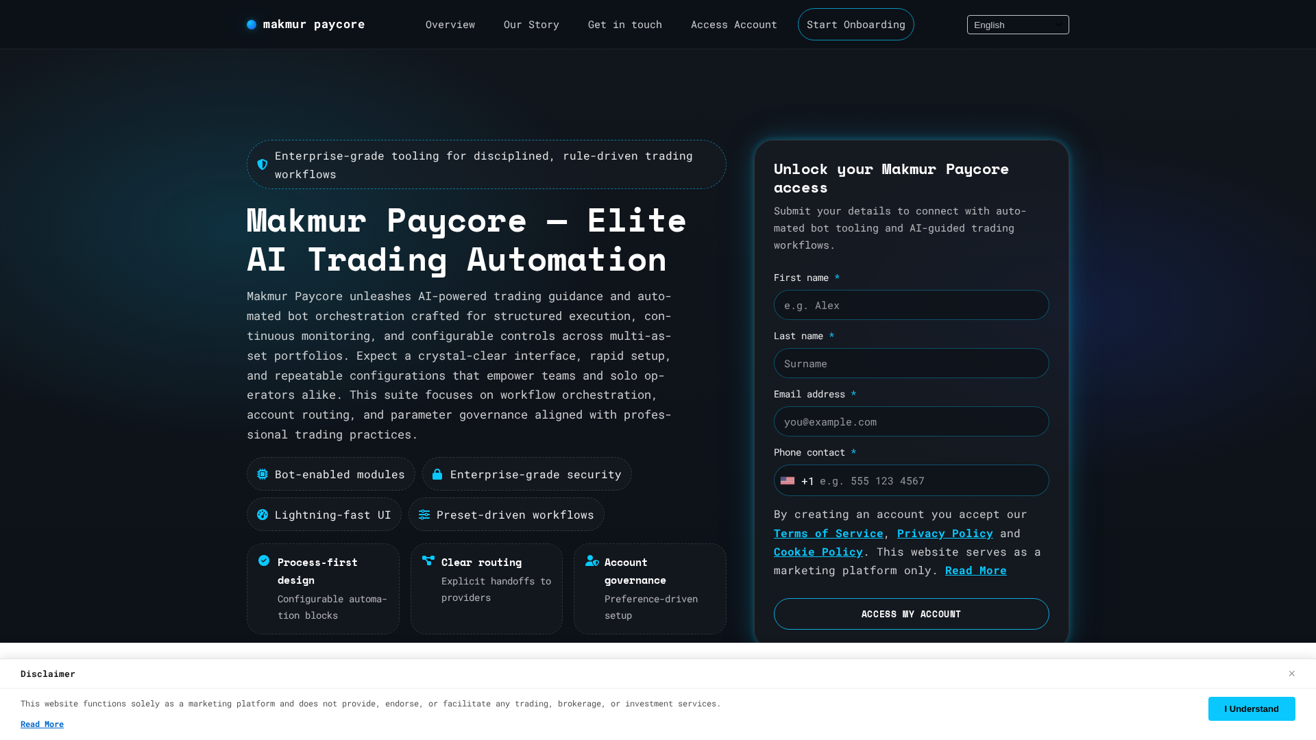1316x740 pixels.
Task: Click Read More in the signup form
Action: [976, 570]
